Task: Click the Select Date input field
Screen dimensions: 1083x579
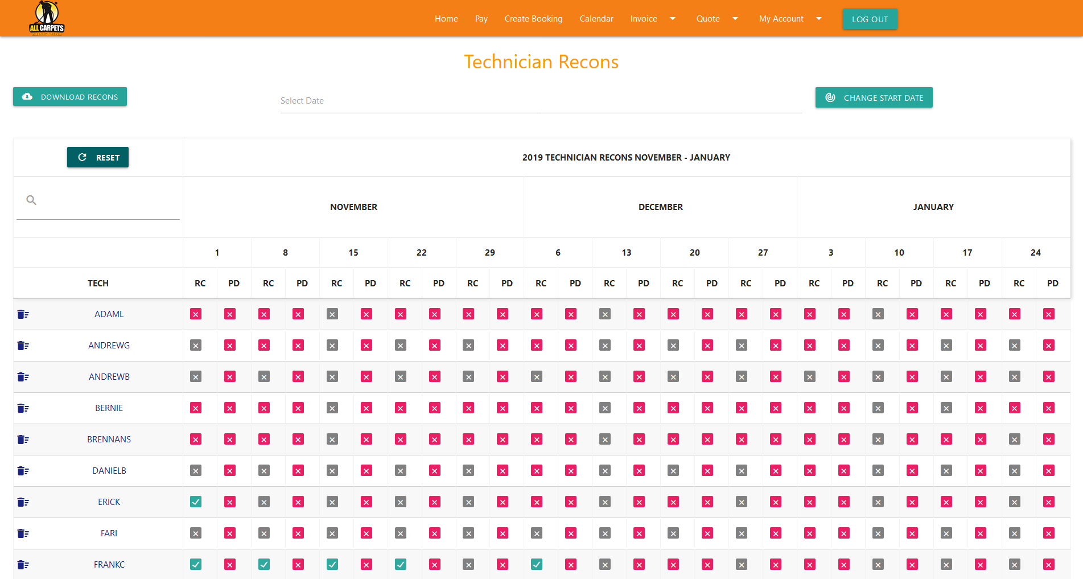Action: coord(541,101)
